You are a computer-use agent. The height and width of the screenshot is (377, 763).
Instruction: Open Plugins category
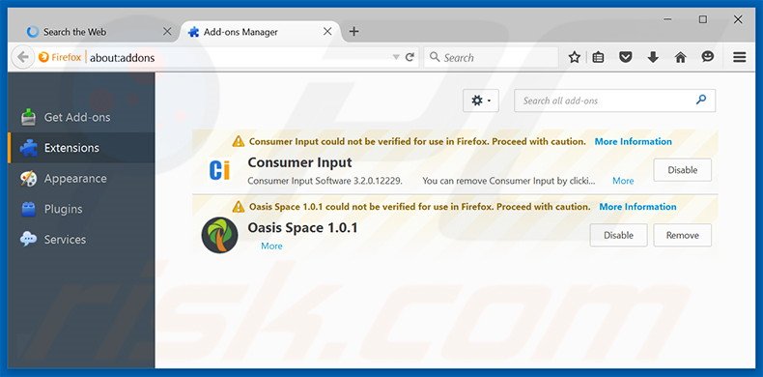[81, 209]
